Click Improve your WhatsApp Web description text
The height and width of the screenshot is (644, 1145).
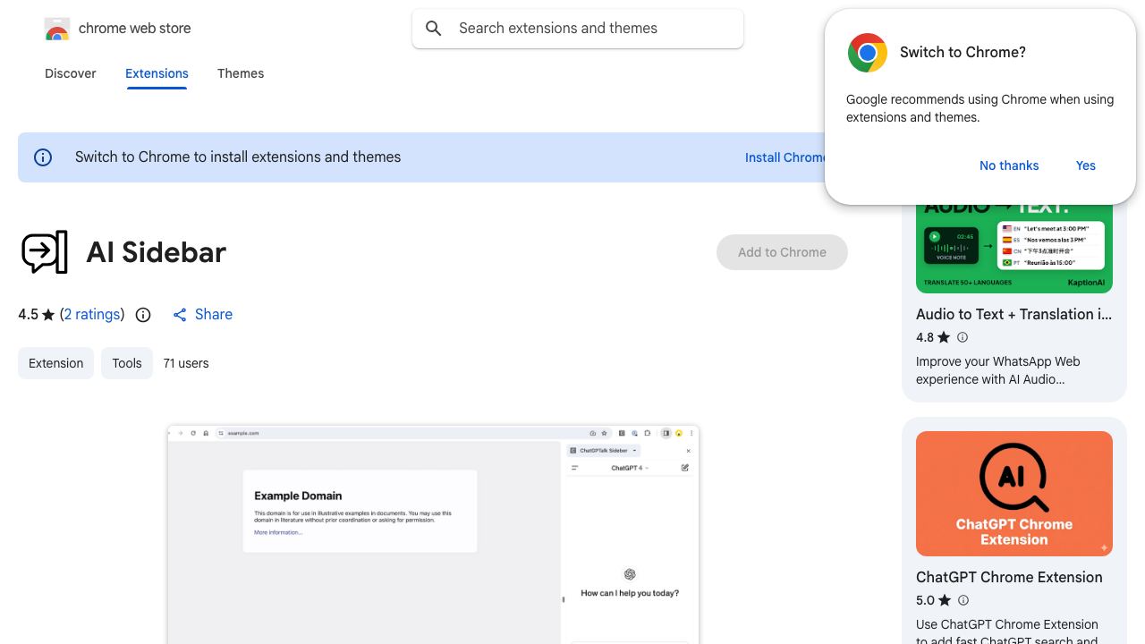click(x=998, y=370)
